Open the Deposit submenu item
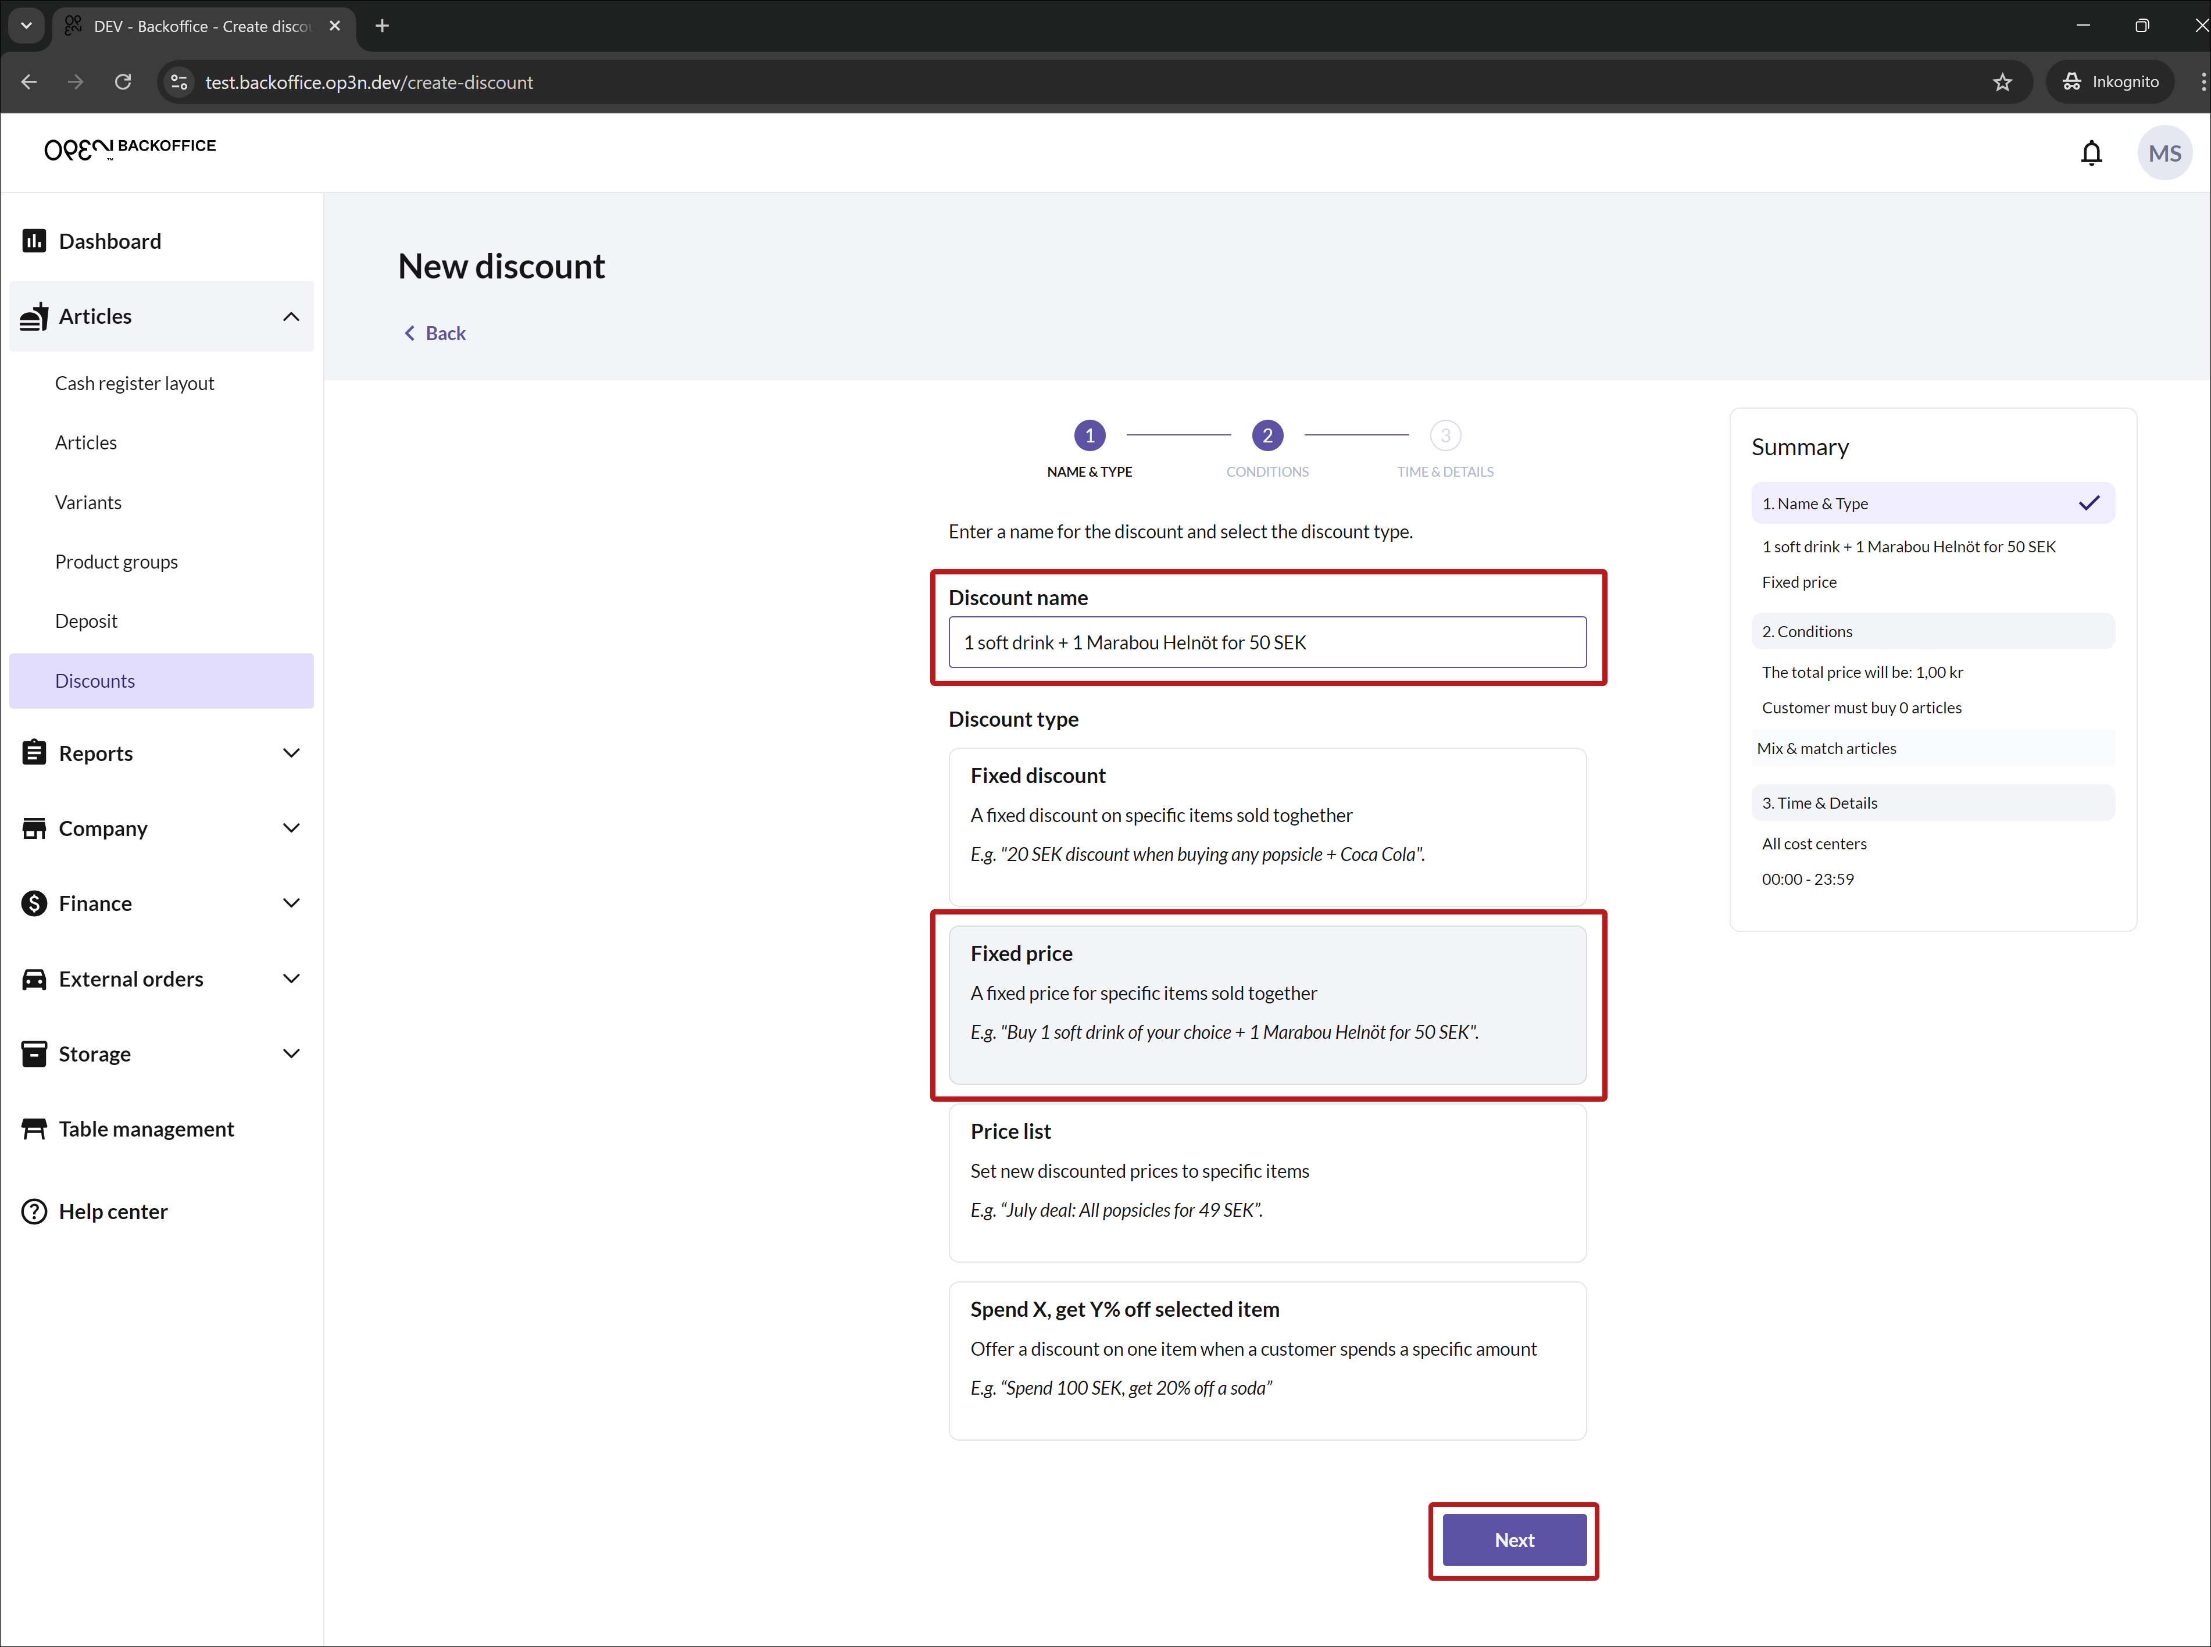The height and width of the screenshot is (1647, 2211). tap(85, 621)
